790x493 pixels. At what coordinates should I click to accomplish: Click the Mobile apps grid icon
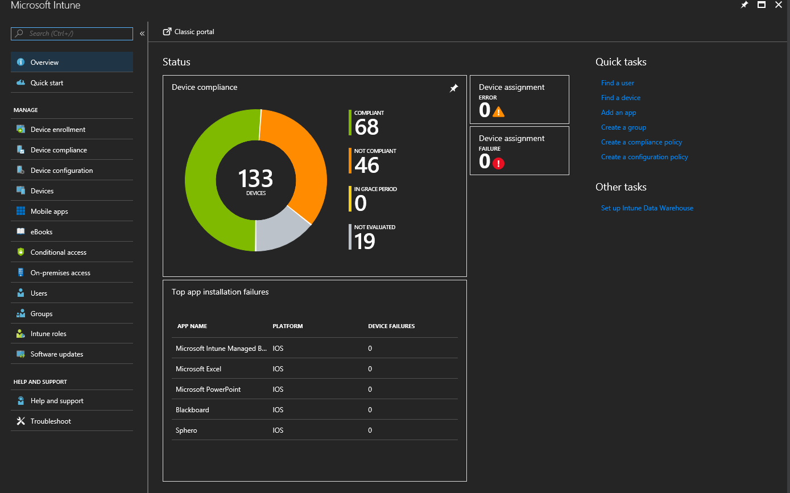[x=20, y=211]
